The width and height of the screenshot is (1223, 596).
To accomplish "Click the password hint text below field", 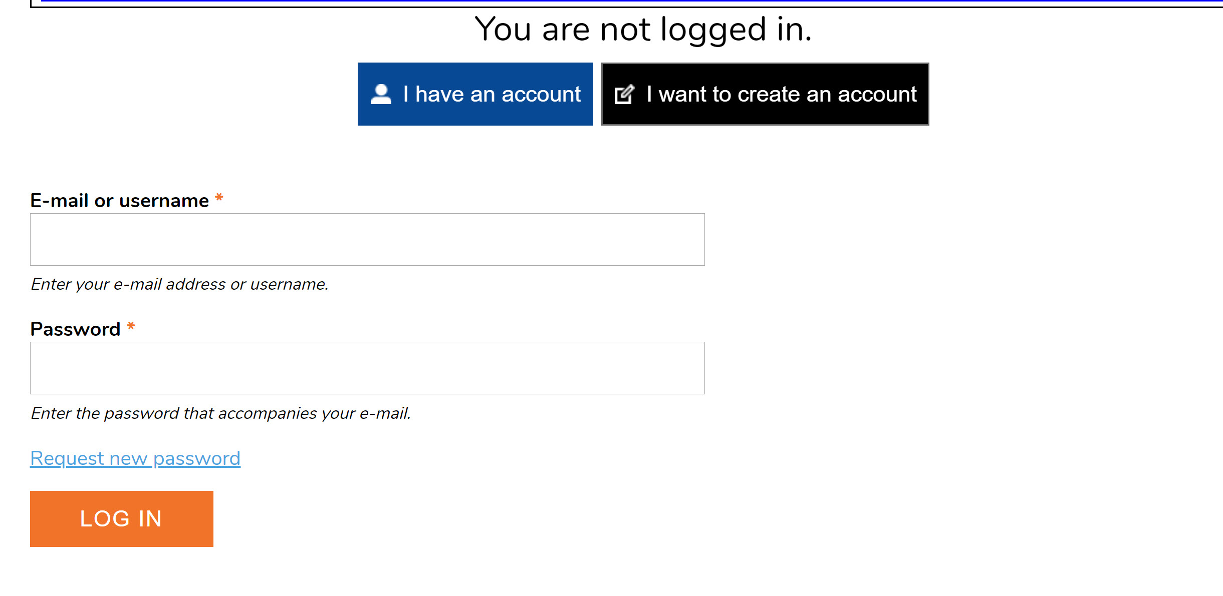I will [220, 413].
